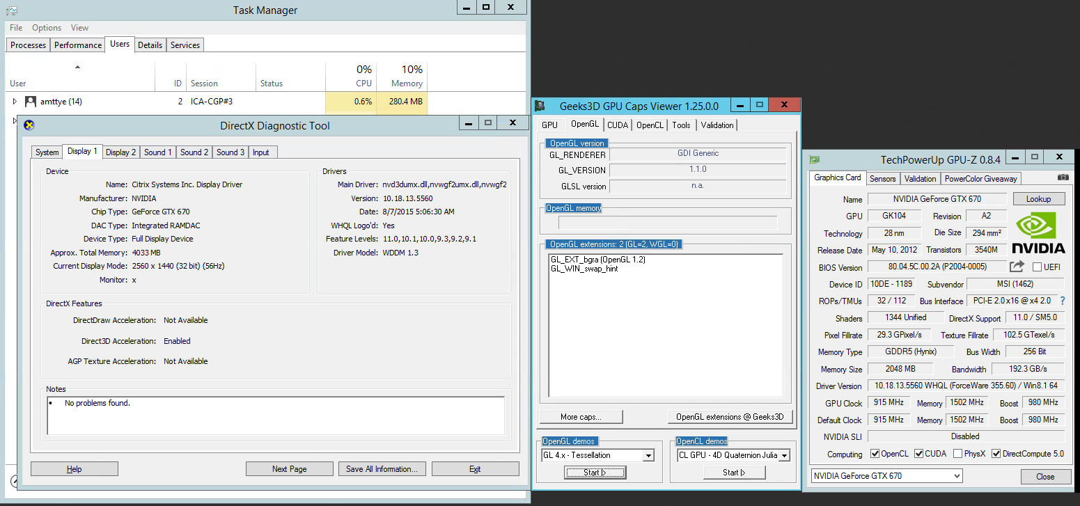Click the Next Page button
This screenshot has height=506, width=1080.
coord(290,469)
